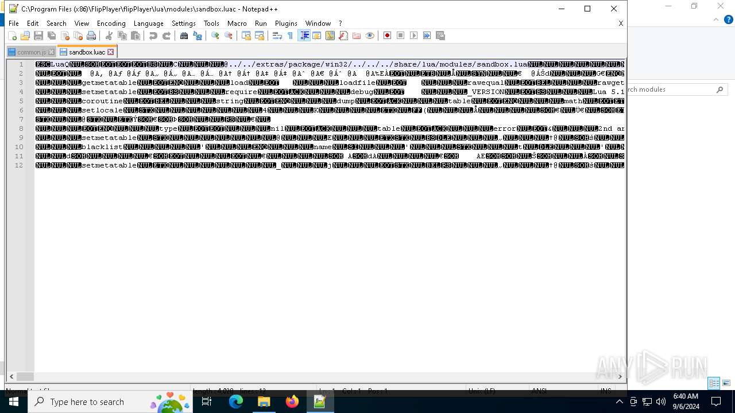Click inside editor text on line 1
This screenshot has width=735, height=413.
point(330,64)
